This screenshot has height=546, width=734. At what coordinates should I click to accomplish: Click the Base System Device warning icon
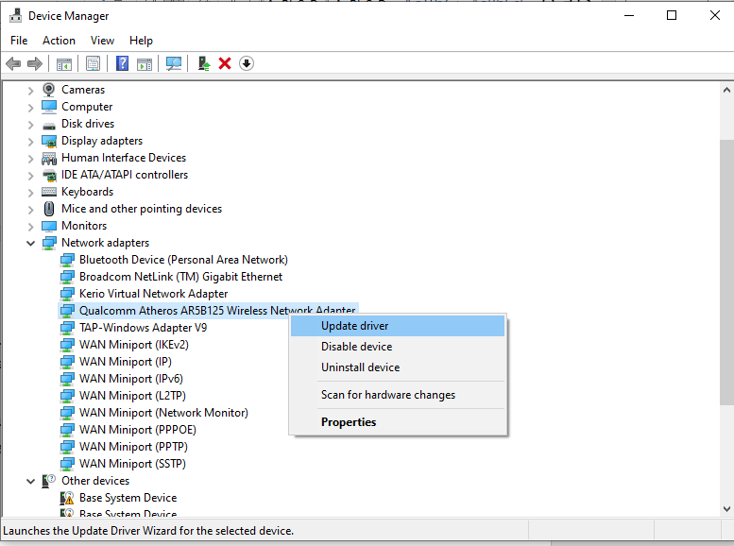tap(67, 497)
